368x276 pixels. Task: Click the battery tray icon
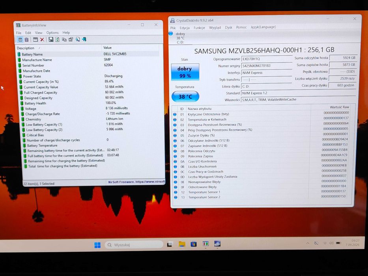pyautogui.click(x=338, y=243)
